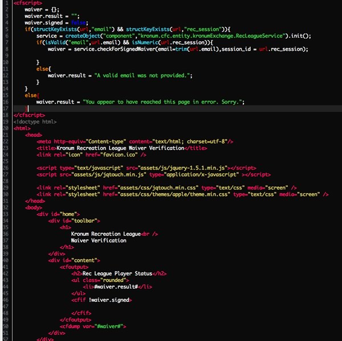Click the closing </cfoutput> tag

[x=75, y=320]
